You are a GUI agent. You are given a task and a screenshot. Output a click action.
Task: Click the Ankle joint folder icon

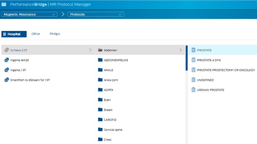click(x=100, y=80)
